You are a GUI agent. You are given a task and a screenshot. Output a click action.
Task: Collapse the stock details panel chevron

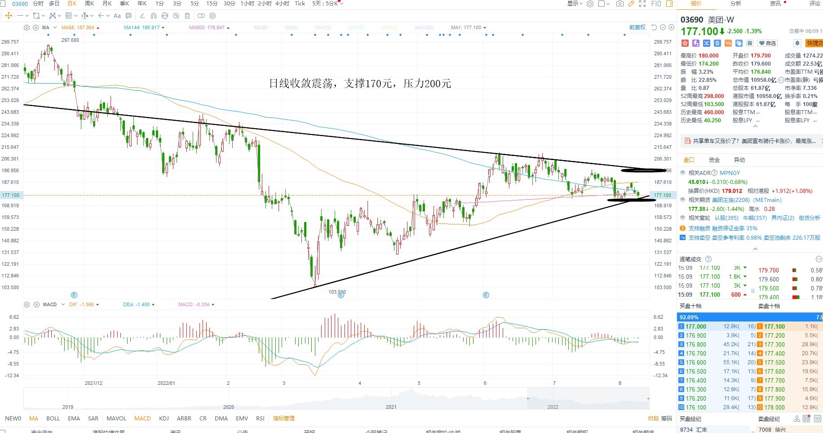click(755, 126)
